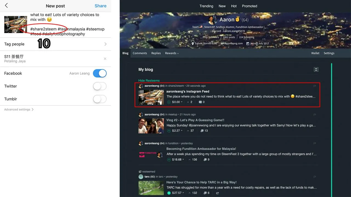Viewport: 351px width, 197px height.
Task: Open the 2462 posts count link
Action: click(229, 37)
